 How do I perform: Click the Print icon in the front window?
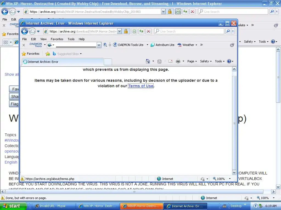tap(178, 61)
